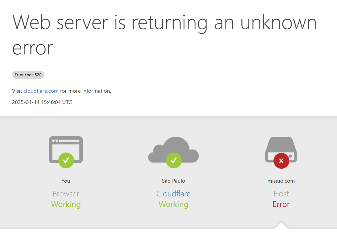Click the timestamp 2025-04-14 15:46:04 UTC
Image resolution: width=337 pixels, height=232 pixels.
42,102
